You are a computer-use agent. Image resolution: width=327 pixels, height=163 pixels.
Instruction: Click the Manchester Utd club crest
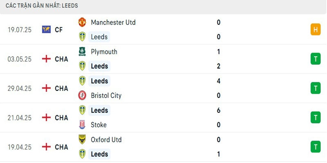pos(82,22)
